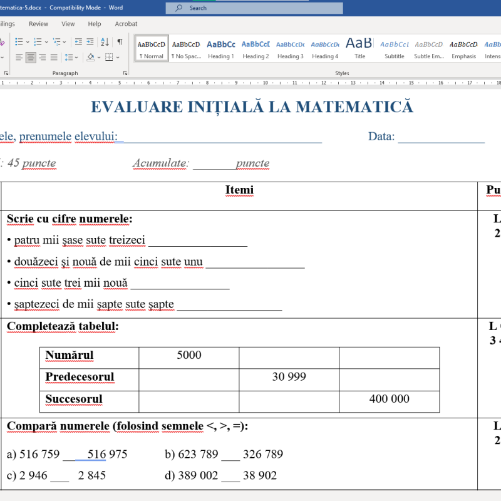The image size is (501, 501).
Task: Apply the Heading 1 style
Action: coord(221,49)
